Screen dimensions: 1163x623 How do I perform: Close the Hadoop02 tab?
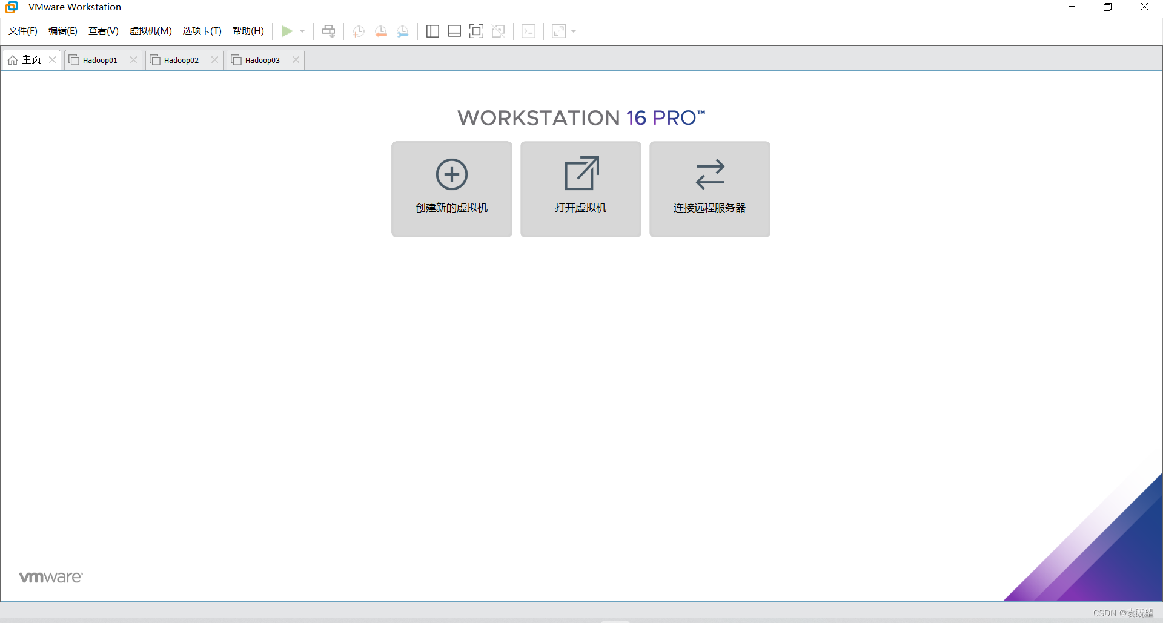214,59
